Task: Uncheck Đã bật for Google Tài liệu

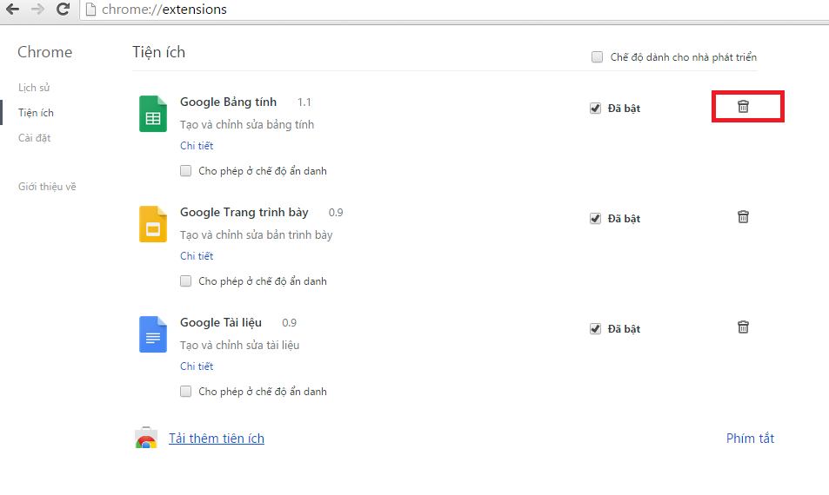Action: (595, 329)
